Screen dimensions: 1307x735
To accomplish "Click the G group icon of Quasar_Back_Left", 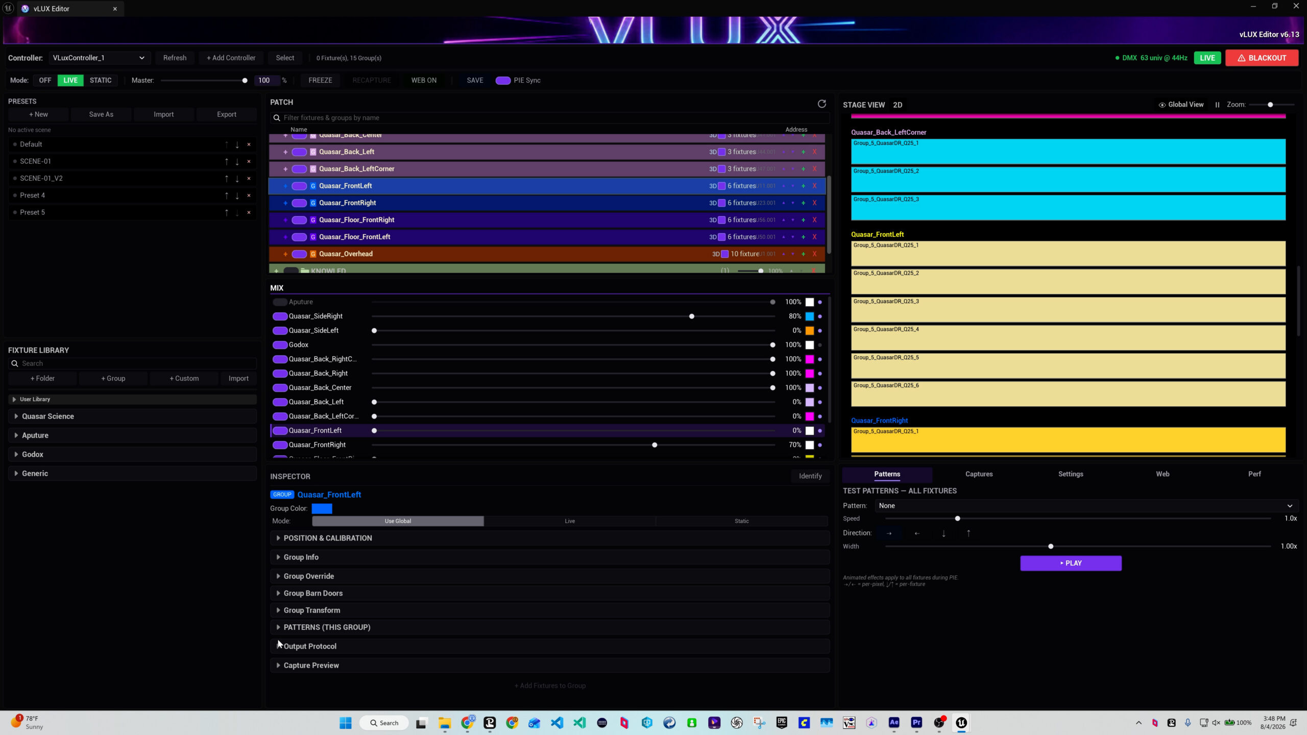I will point(313,152).
